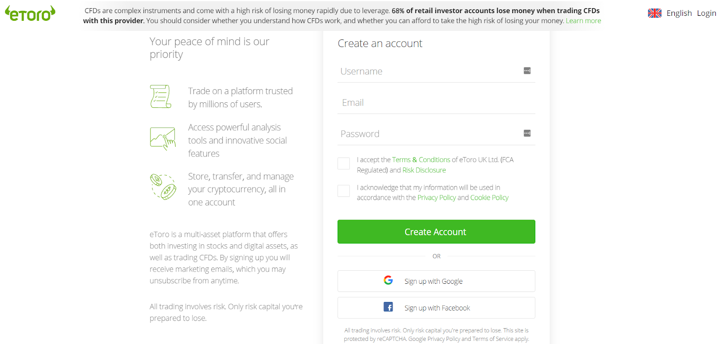Focus the Email input field
Viewport: 724px width, 344px height.
click(x=436, y=103)
